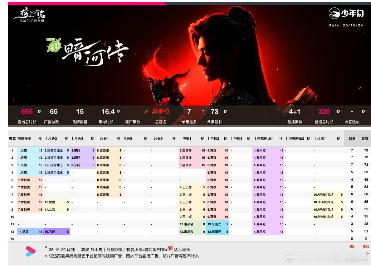Click 11.兰蔻 in episode 8 row
This screenshot has width=371, height=266.
point(50,202)
